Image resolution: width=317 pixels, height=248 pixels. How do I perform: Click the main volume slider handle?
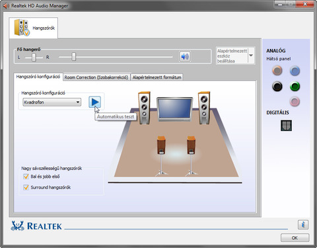click(74, 57)
